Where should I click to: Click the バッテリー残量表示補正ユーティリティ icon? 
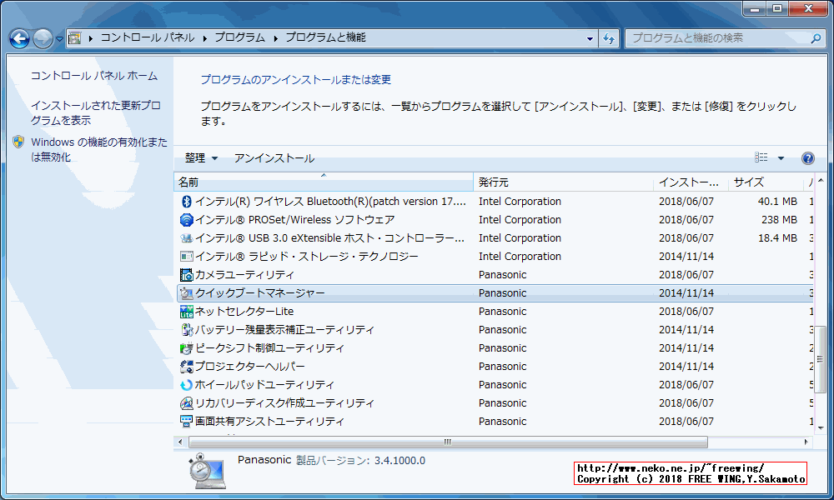[x=187, y=330]
